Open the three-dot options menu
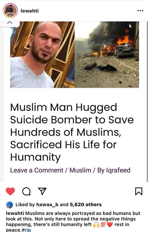Viewport: 148px width, 232px height. (x=140, y=11)
